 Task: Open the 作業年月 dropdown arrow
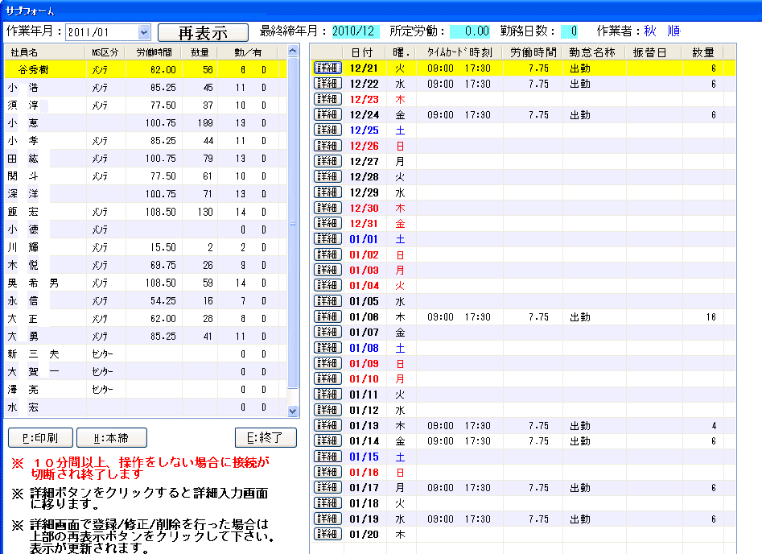144,32
